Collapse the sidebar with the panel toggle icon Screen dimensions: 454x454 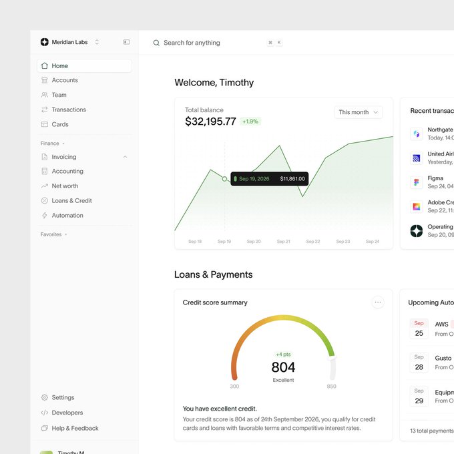pyautogui.click(x=126, y=42)
